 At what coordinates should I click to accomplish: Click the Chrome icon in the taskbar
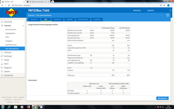click(35, 107)
